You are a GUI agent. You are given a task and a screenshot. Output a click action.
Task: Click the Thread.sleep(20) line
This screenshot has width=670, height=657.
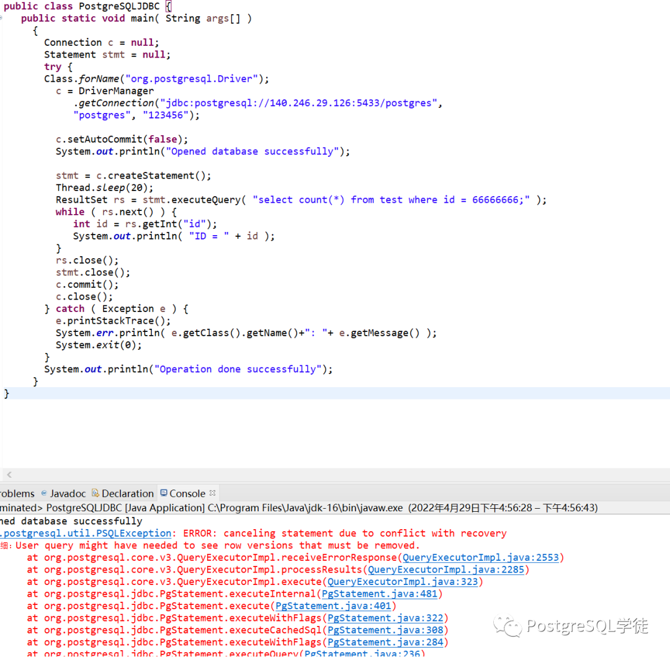[104, 188]
